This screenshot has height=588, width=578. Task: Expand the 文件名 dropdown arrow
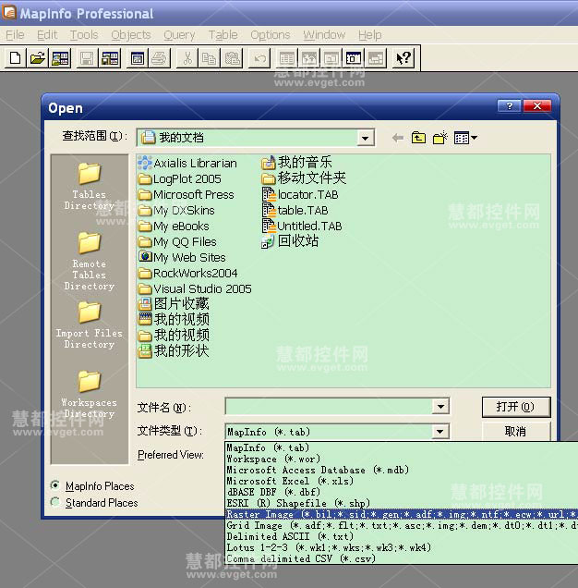440,406
